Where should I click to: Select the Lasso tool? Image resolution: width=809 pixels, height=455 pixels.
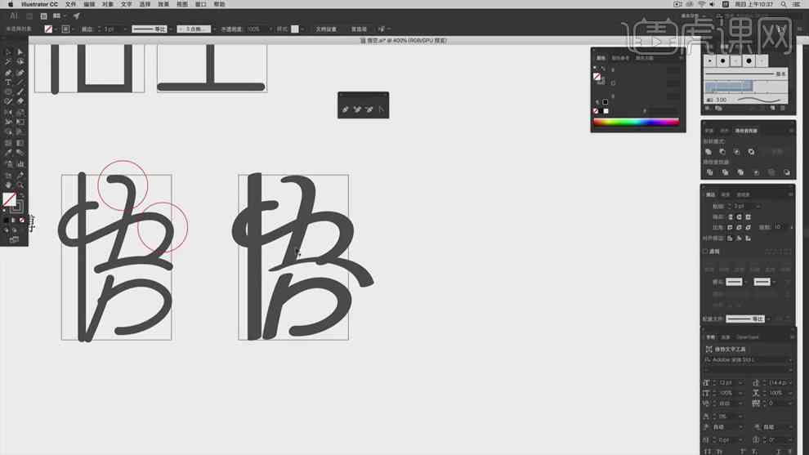20,62
